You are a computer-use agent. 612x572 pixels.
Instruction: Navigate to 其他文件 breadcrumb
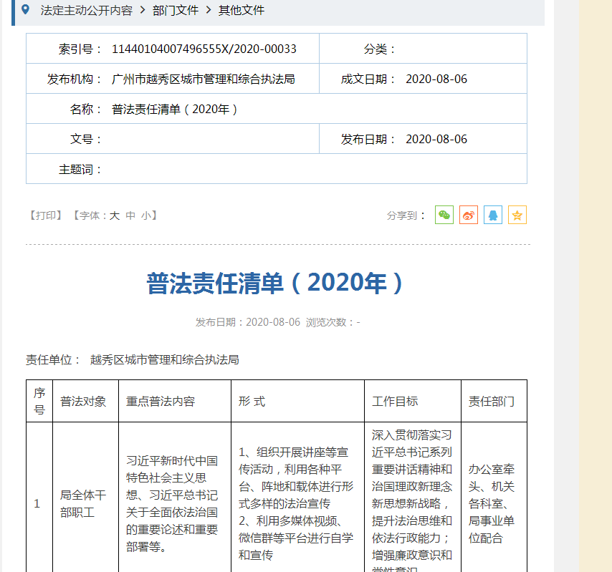click(242, 10)
